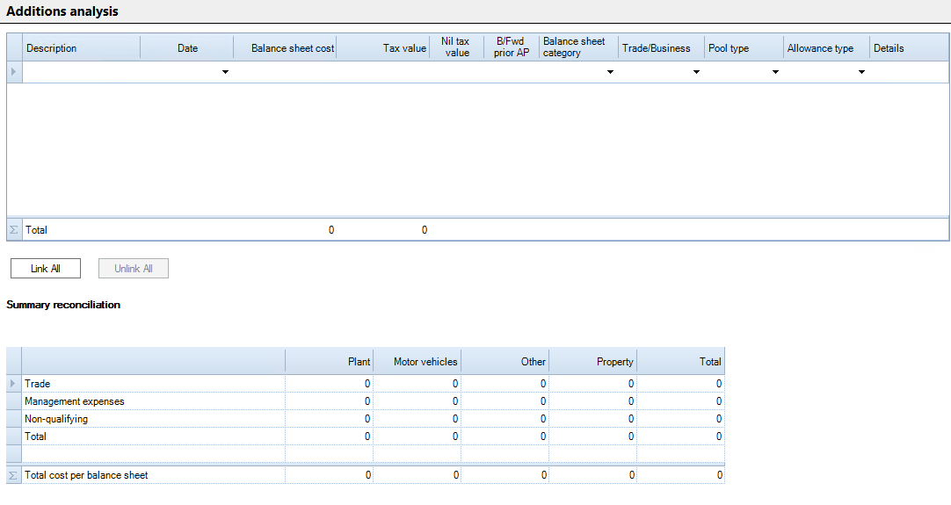Image resolution: width=951 pixels, height=505 pixels.
Task: Click the sigma icon beside Total cost per balance sheet
Action: pos(13,475)
